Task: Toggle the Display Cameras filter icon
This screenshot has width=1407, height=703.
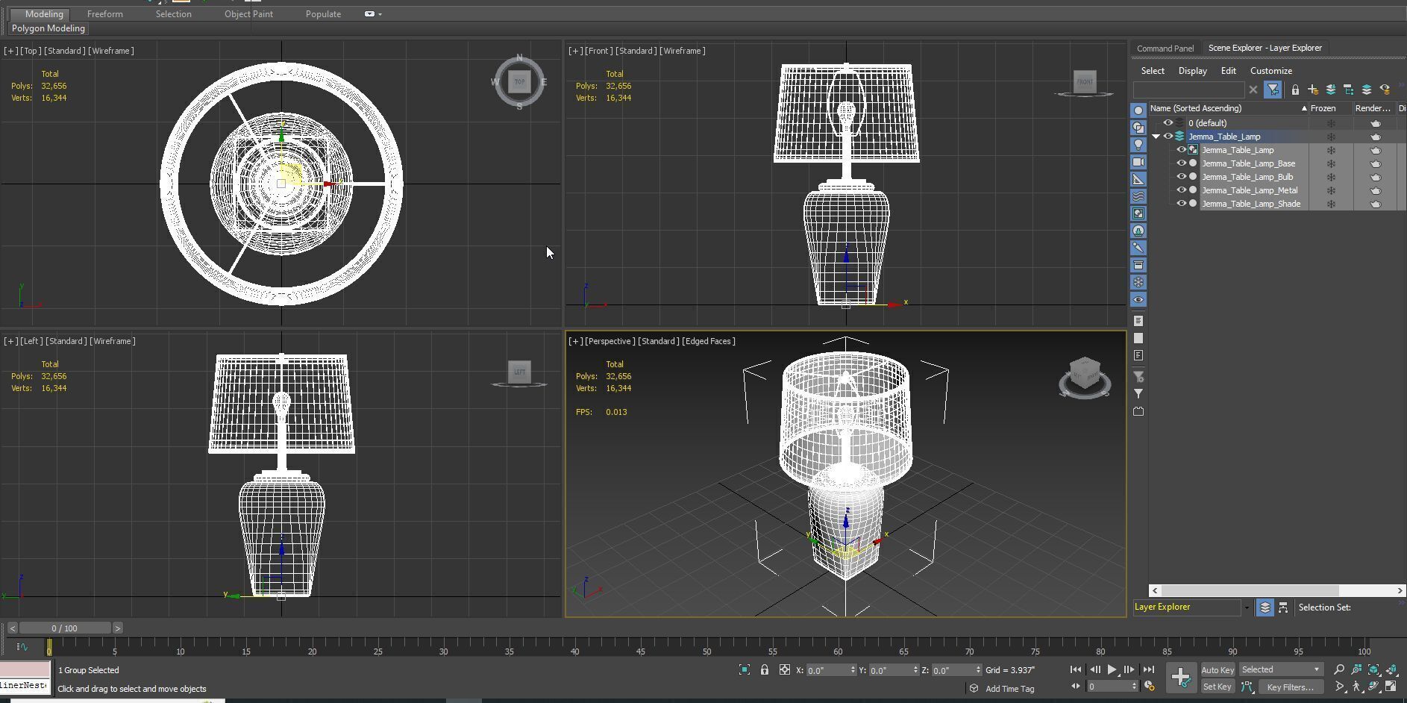Action: point(1138,162)
